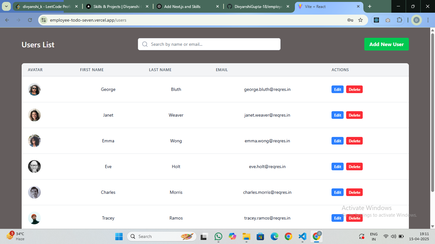Click the FIRST NAME column header

[92, 70]
